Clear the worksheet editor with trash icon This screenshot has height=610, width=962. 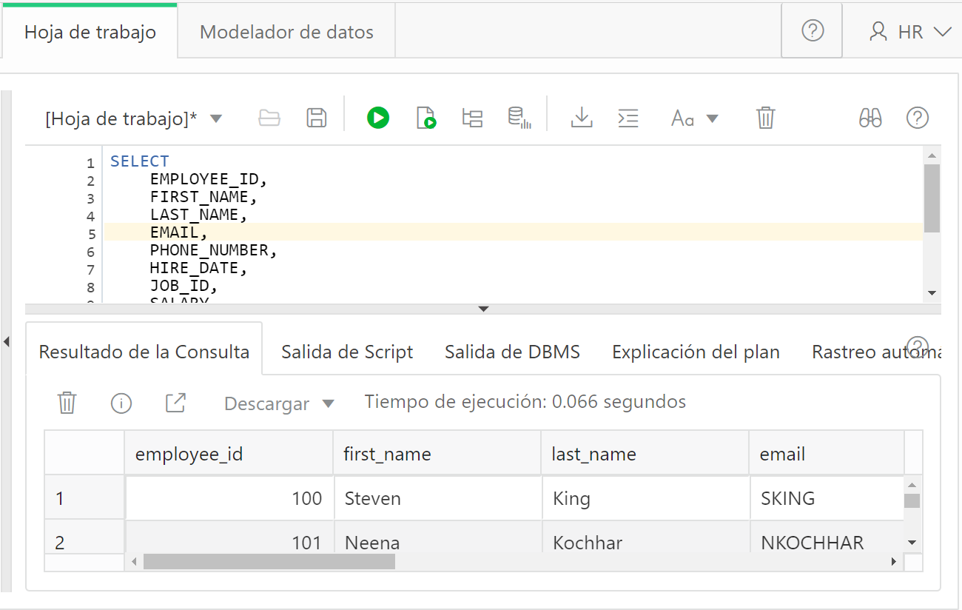(765, 118)
